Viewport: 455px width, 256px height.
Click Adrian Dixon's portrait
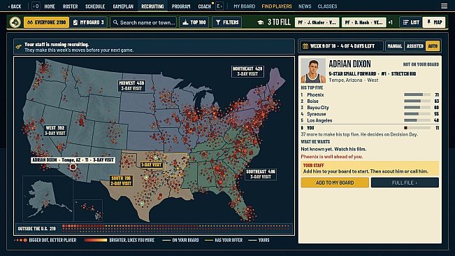[x=313, y=71]
